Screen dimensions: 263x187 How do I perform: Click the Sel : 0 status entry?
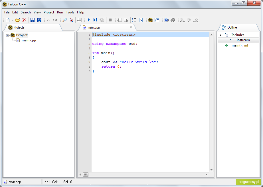pyautogui.click(x=68, y=182)
